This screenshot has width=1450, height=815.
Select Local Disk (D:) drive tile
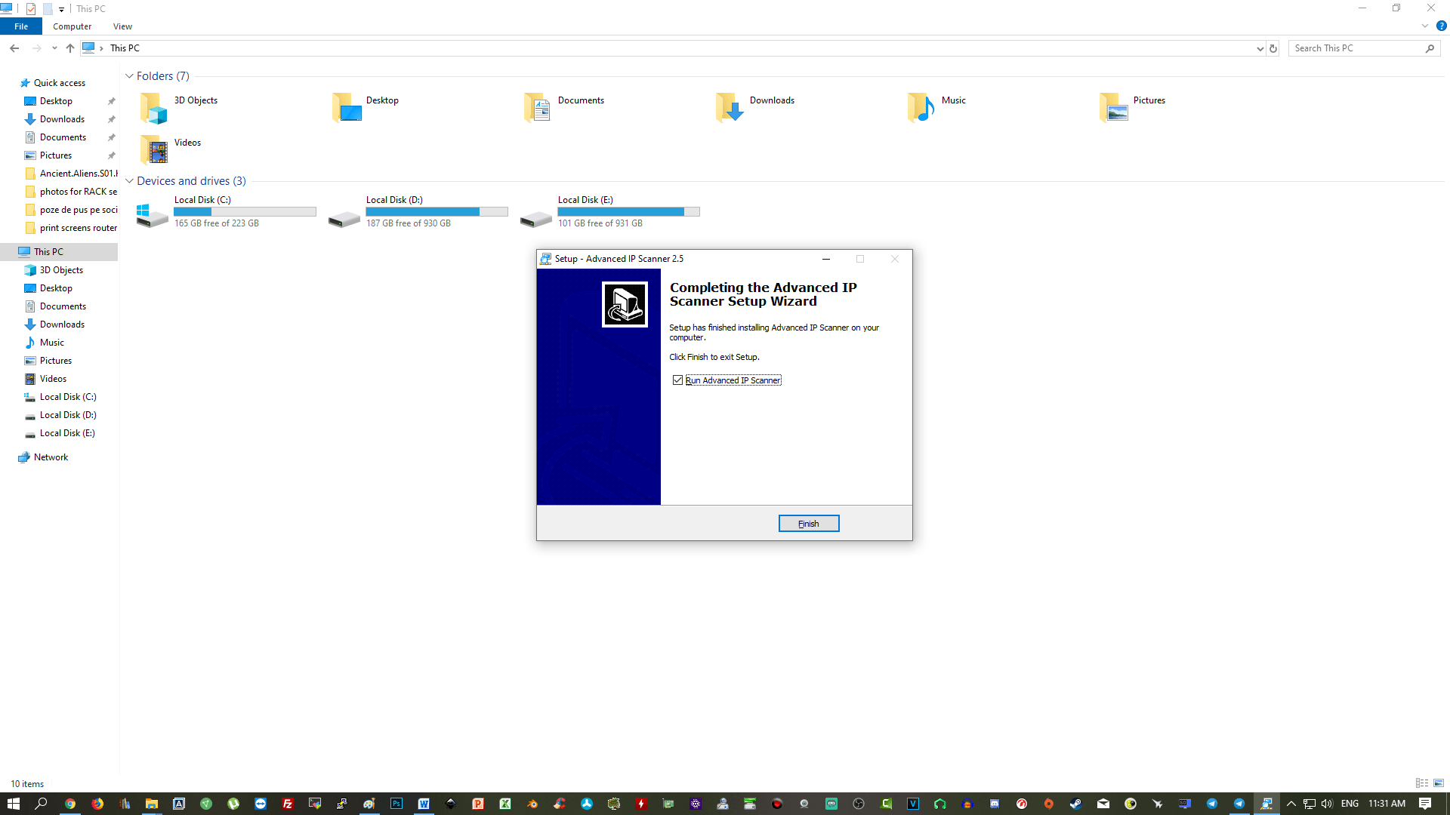coord(418,212)
